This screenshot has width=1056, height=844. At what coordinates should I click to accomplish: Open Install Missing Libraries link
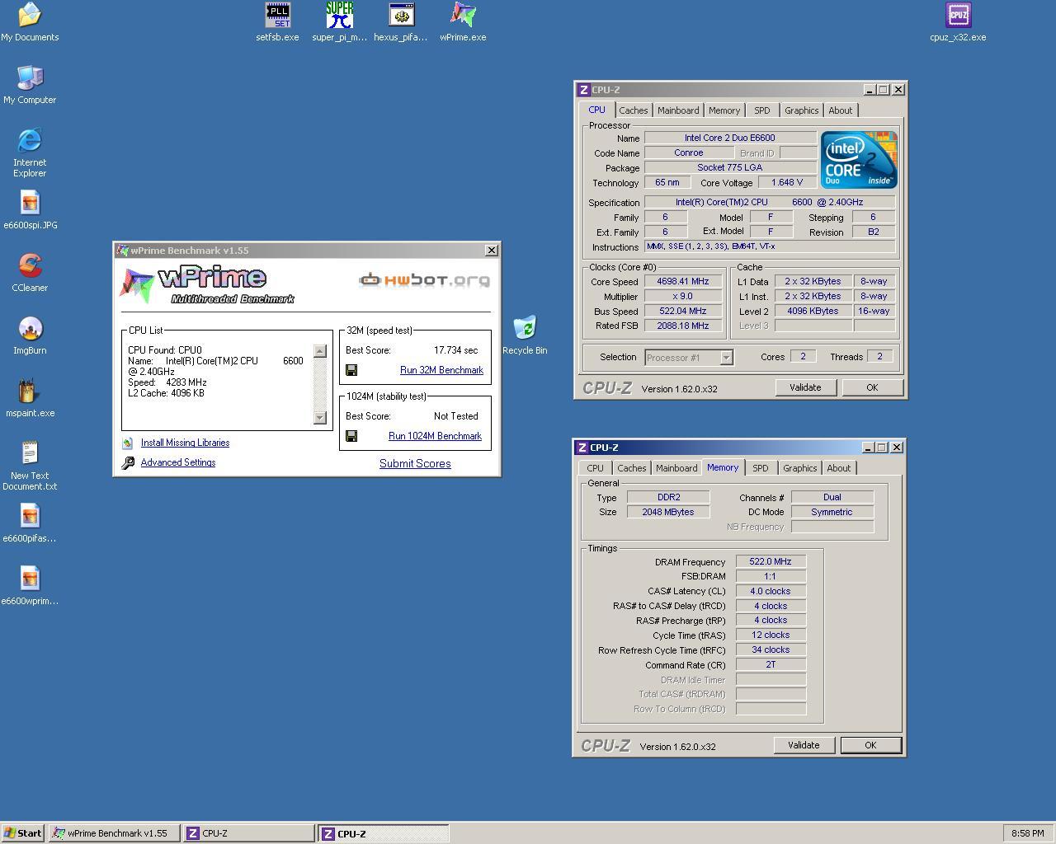pos(185,443)
